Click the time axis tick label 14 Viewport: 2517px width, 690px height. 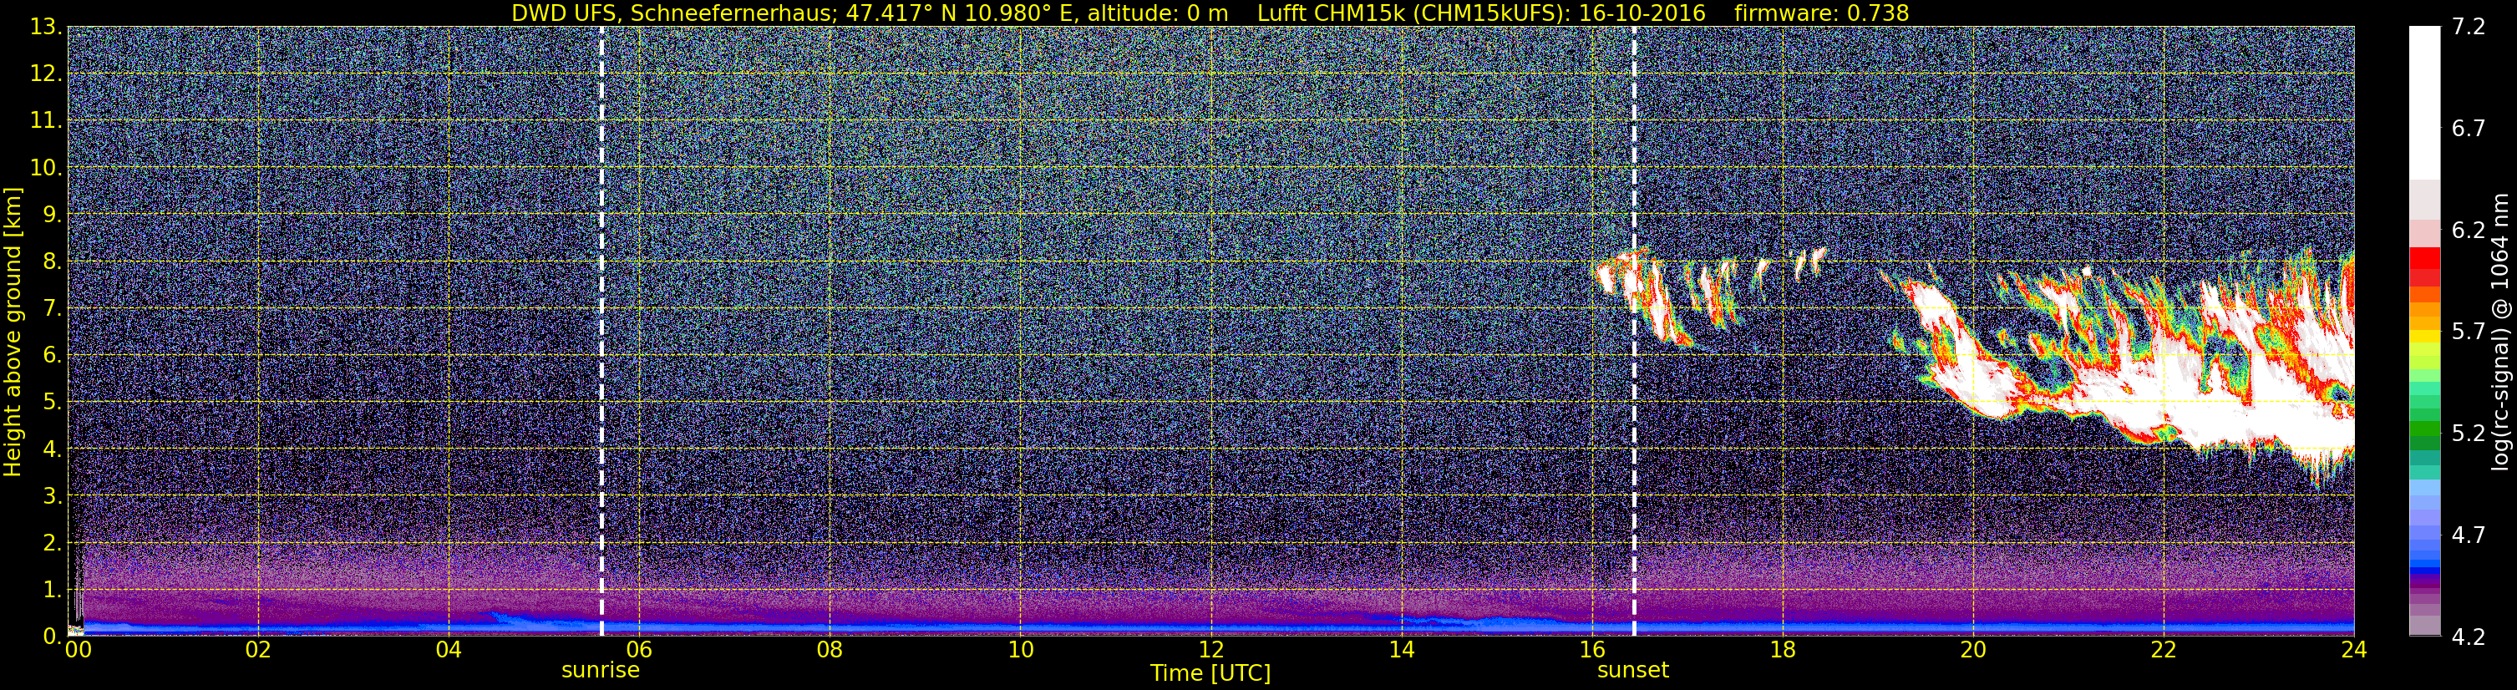click(1401, 650)
